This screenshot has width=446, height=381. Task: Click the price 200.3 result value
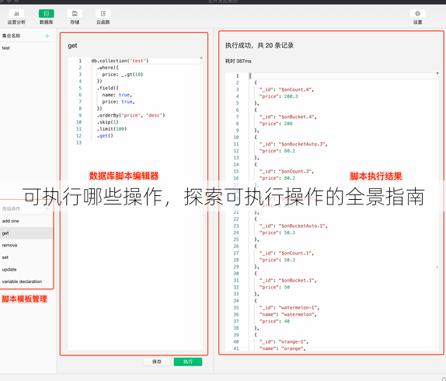click(291, 96)
